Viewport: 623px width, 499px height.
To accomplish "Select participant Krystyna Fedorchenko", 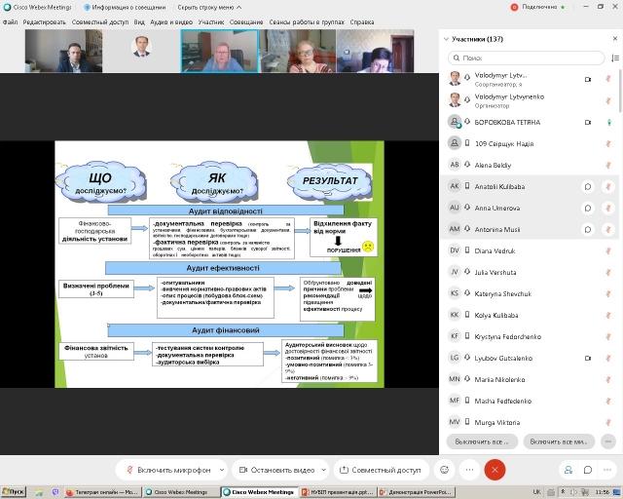I will [x=530, y=336].
